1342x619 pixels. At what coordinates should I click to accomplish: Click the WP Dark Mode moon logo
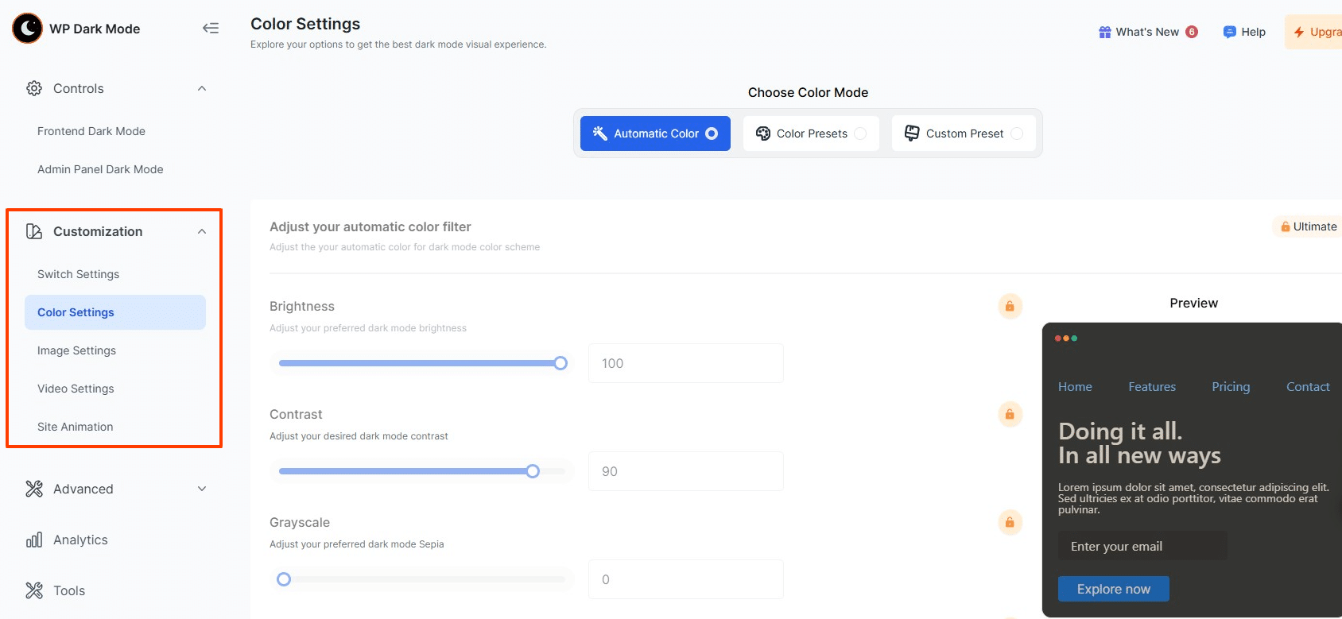pyautogui.click(x=27, y=29)
